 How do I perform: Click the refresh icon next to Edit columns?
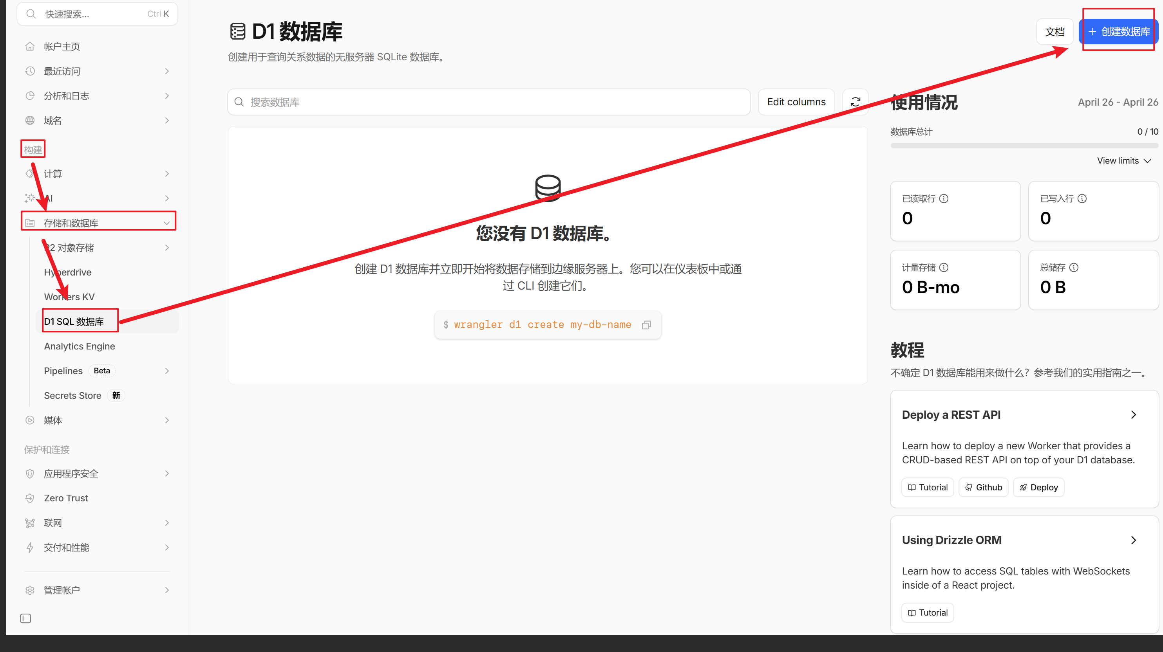(855, 102)
